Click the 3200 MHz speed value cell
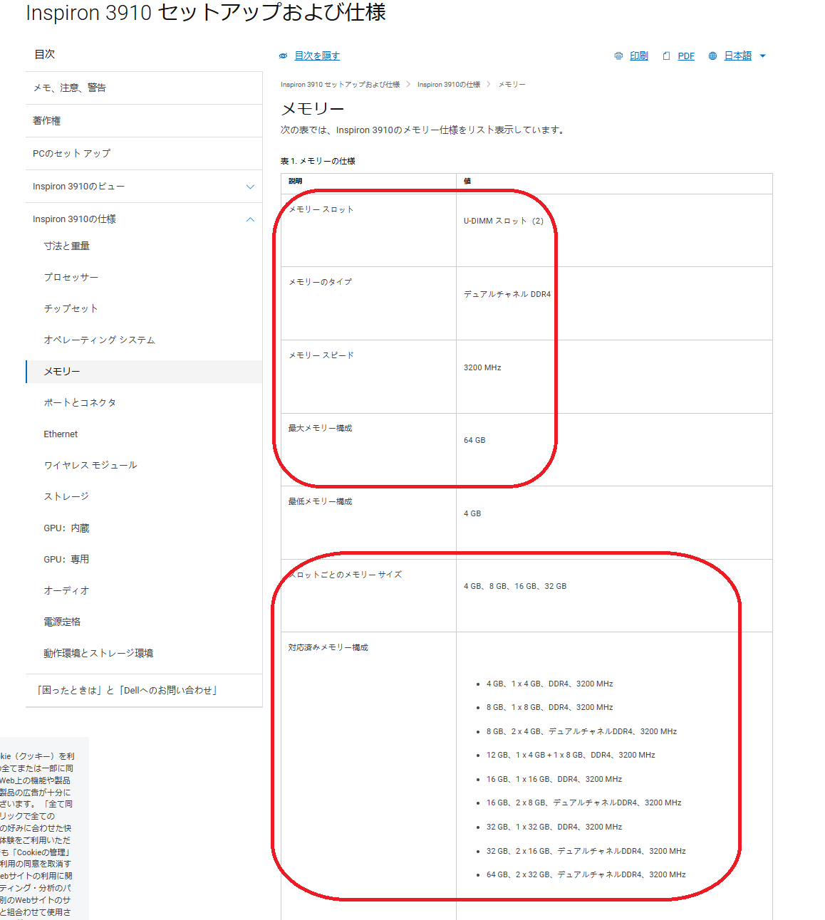Screen dimensions: 825x920 (x=614, y=377)
